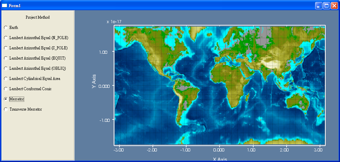Choose Lambert Azimuthal Equal (N_POLE) projection
340x162 pixels.
click(x=6, y=38)
